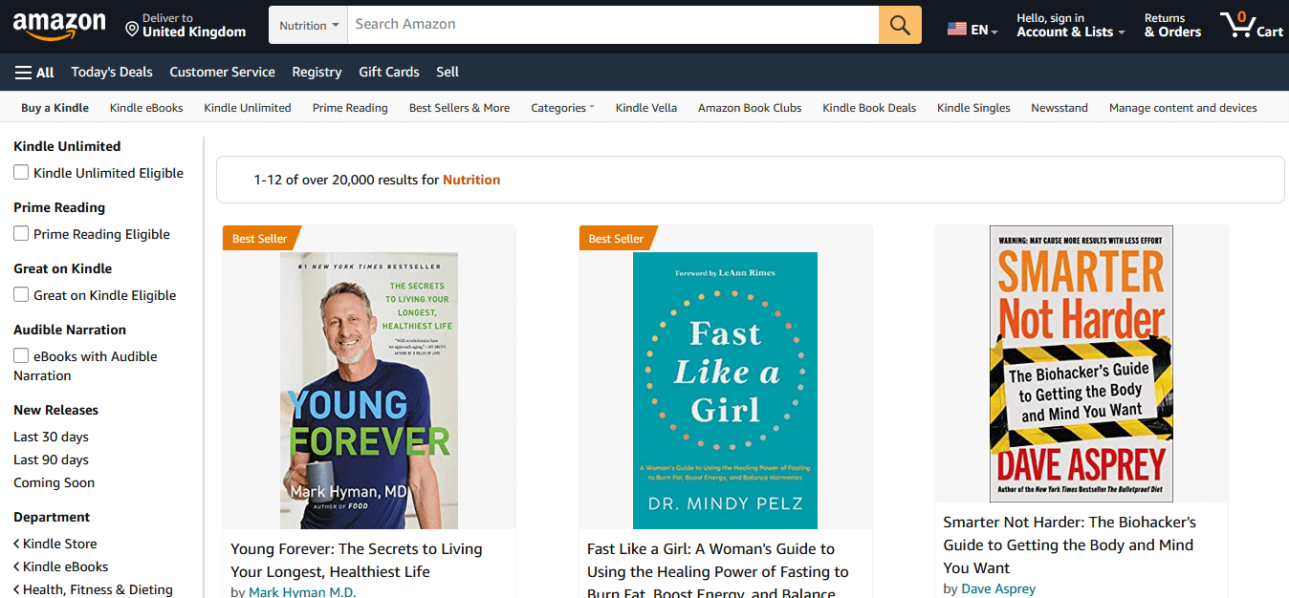Submit search with the magnifying glass button
The height and width of the screenshot is (598, 1289).
(900, 25)
